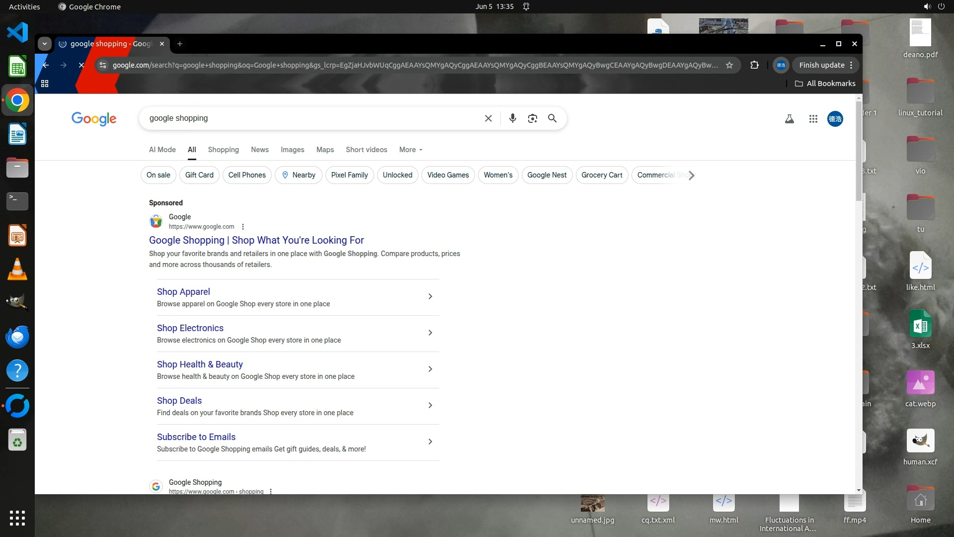Switch to the Images results tab
Screen dimensions: 954x537
point(292,150)
